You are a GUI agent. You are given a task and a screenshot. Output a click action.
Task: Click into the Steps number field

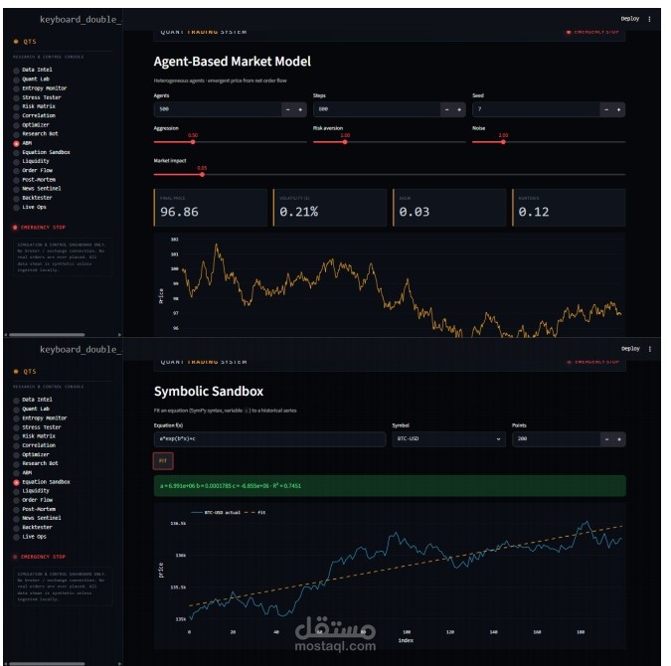[x=377, y=109]
